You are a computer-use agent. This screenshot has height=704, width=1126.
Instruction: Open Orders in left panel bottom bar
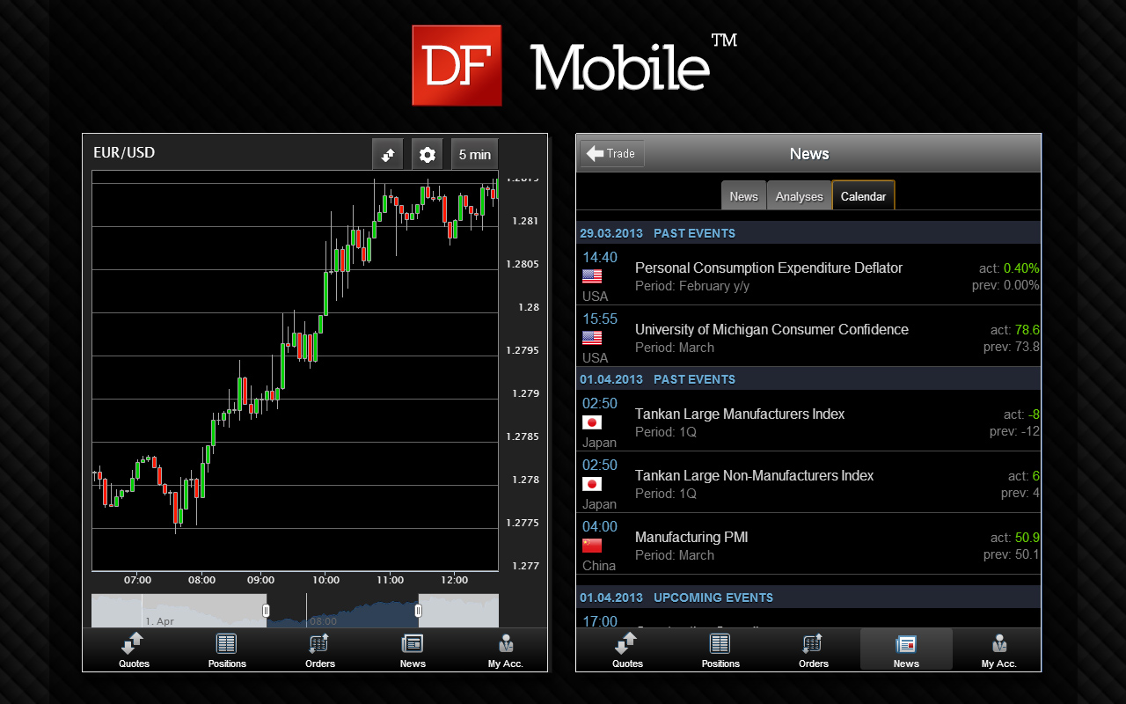319,649
